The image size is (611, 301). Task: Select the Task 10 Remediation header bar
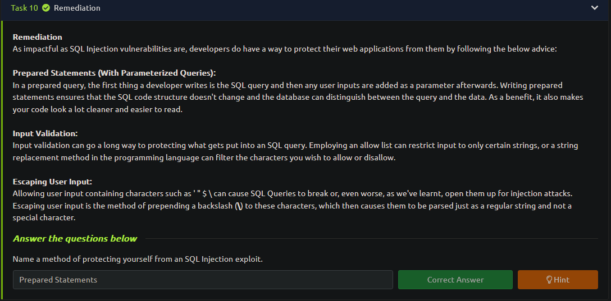pyautogui.click(x=305, y=8)
